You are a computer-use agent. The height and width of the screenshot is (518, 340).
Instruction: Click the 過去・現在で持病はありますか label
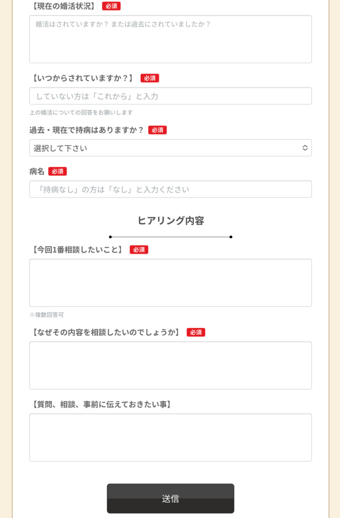pos(87,130)
